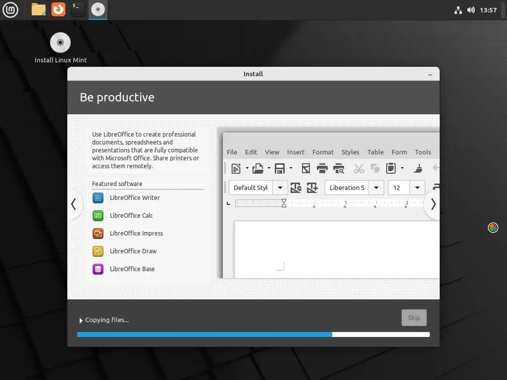Viewport: 507px width, 380px height.
Task: Open the File menu in the slideshow
Action: (x=232, y=152)
